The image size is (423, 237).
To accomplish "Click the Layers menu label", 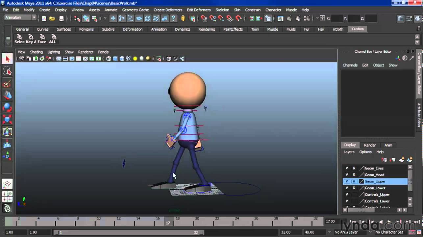I will (x=349, y=152).
